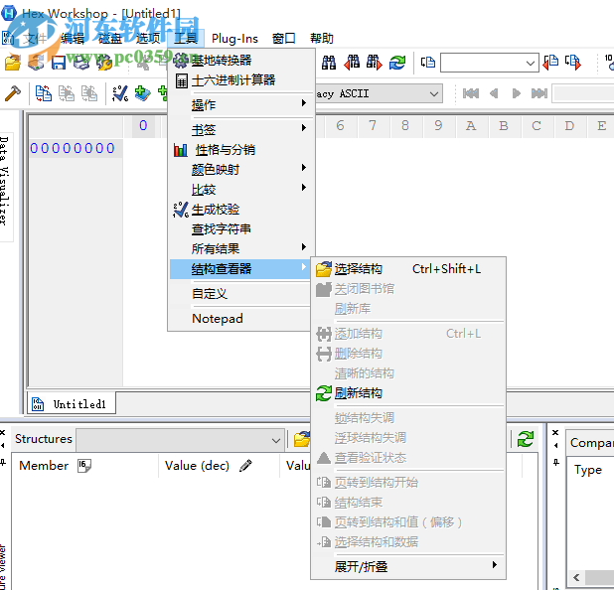This screenshot has width=614, height=590.
Task: Click the generate checksum checkmark toolbar icon
Action: (120, 93)
